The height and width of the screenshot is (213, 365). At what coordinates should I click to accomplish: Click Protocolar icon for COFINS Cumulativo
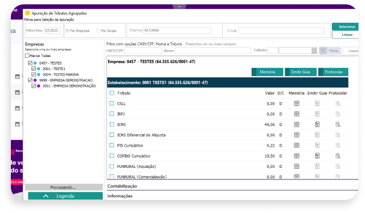pos(338,156)
